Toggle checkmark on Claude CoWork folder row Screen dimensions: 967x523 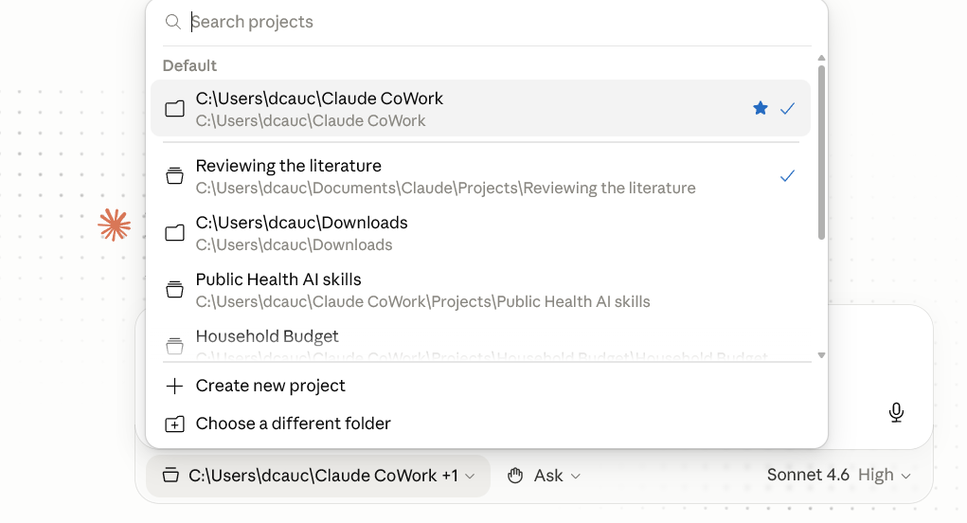[788, 109]
